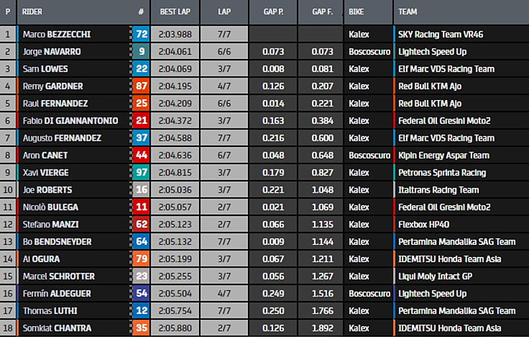Click Marco Bezzecchi's number 72 badge

point(141,34)
